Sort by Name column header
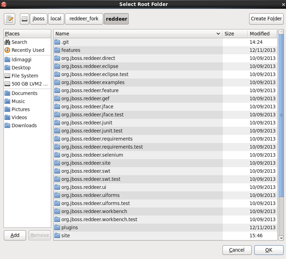This screenshot has width=286, height=259. pyautogui.click(x=138, y=34)
